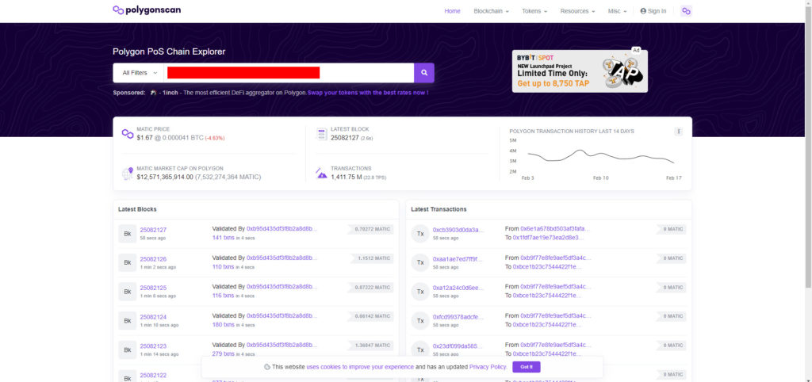Open the chart three-dot options menu

click(x=678, y=132)
